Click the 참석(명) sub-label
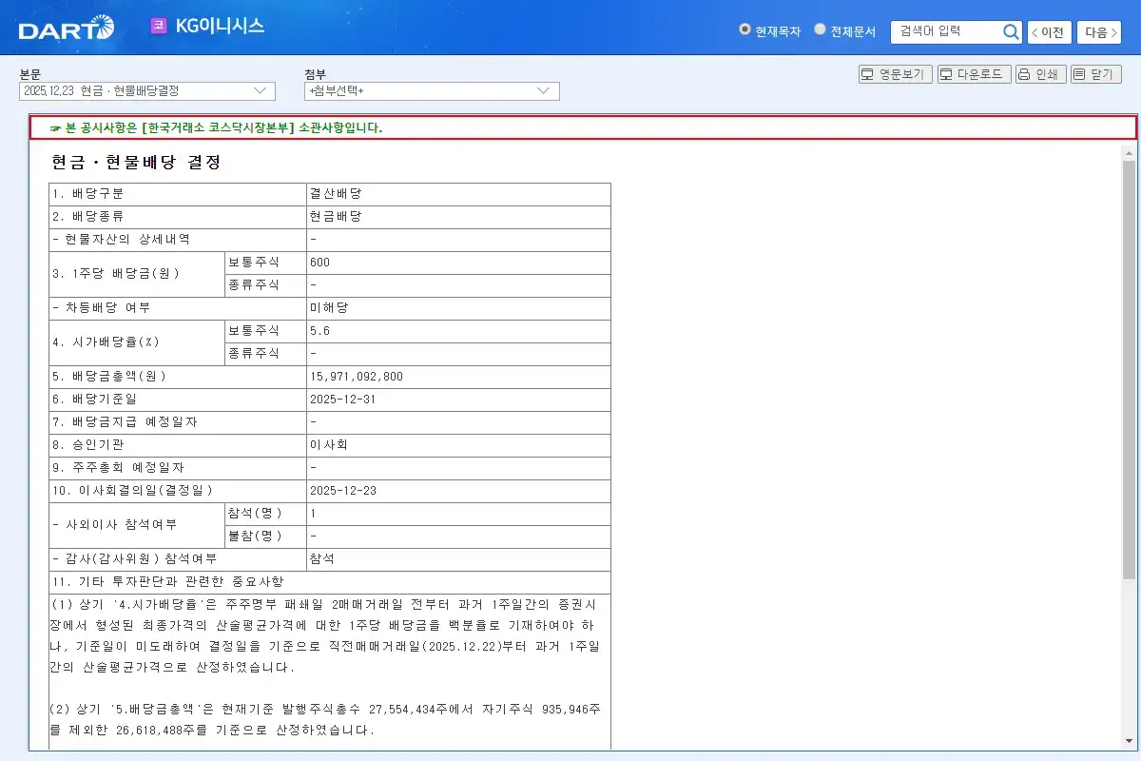The height and width of the screenshot is (761, 1141). coord(255,514)
